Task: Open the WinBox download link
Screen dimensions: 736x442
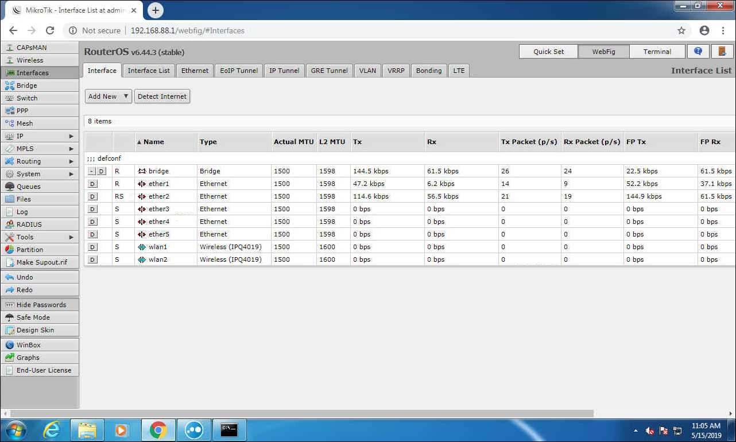Action: point(40,345)
